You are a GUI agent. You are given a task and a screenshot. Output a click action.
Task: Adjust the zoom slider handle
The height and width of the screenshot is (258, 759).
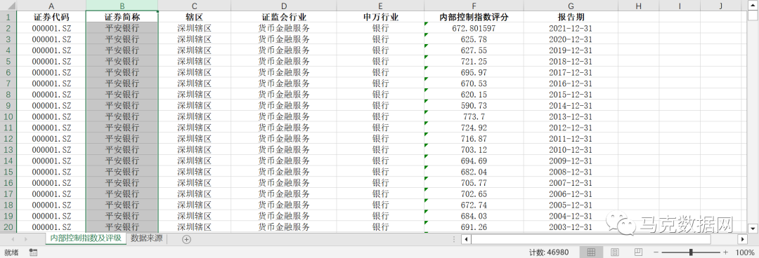click(x=691, y=252)
